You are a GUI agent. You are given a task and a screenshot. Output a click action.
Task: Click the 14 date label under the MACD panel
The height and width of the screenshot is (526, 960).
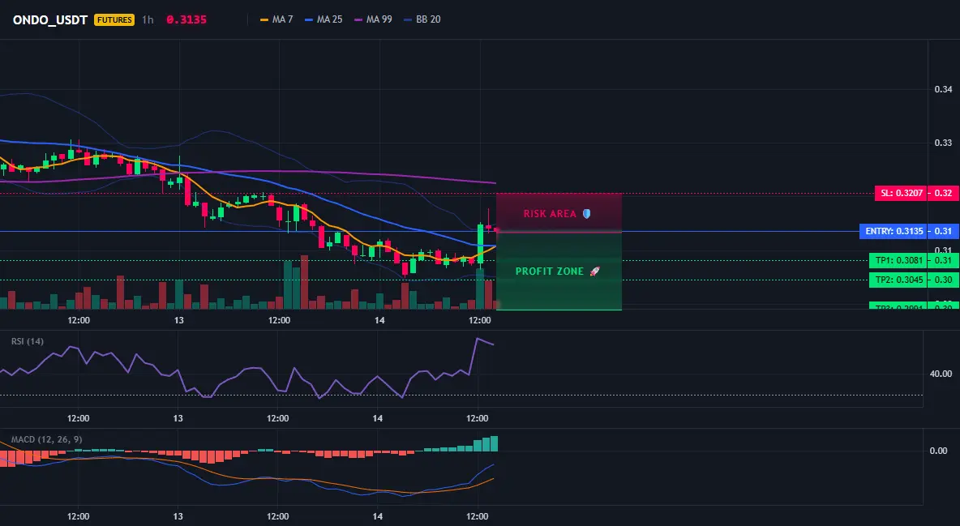tap(377, 516)
